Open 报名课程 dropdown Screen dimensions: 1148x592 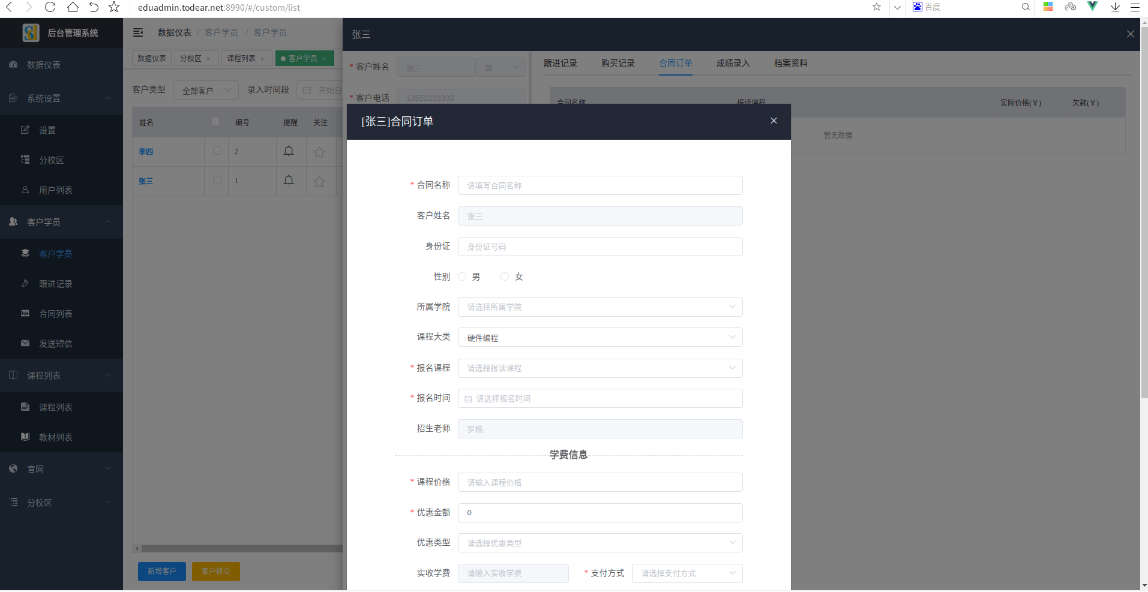(600, 368)
